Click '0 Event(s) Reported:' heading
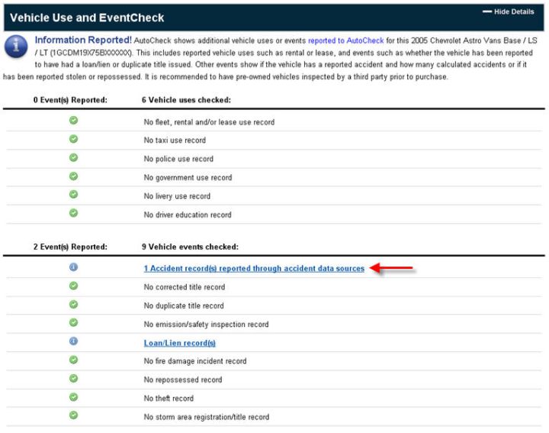This screenshot has width=549, height=433. (x=70, y=100)
